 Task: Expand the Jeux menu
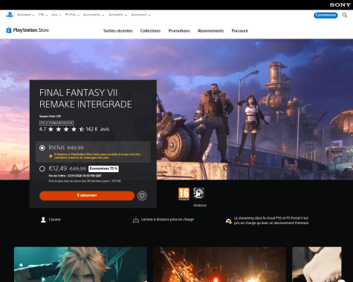56,15
